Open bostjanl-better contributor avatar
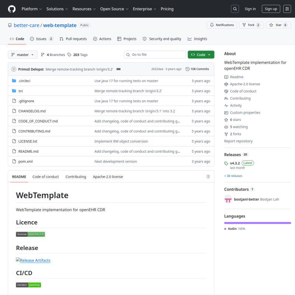 (x=228, y=199)
